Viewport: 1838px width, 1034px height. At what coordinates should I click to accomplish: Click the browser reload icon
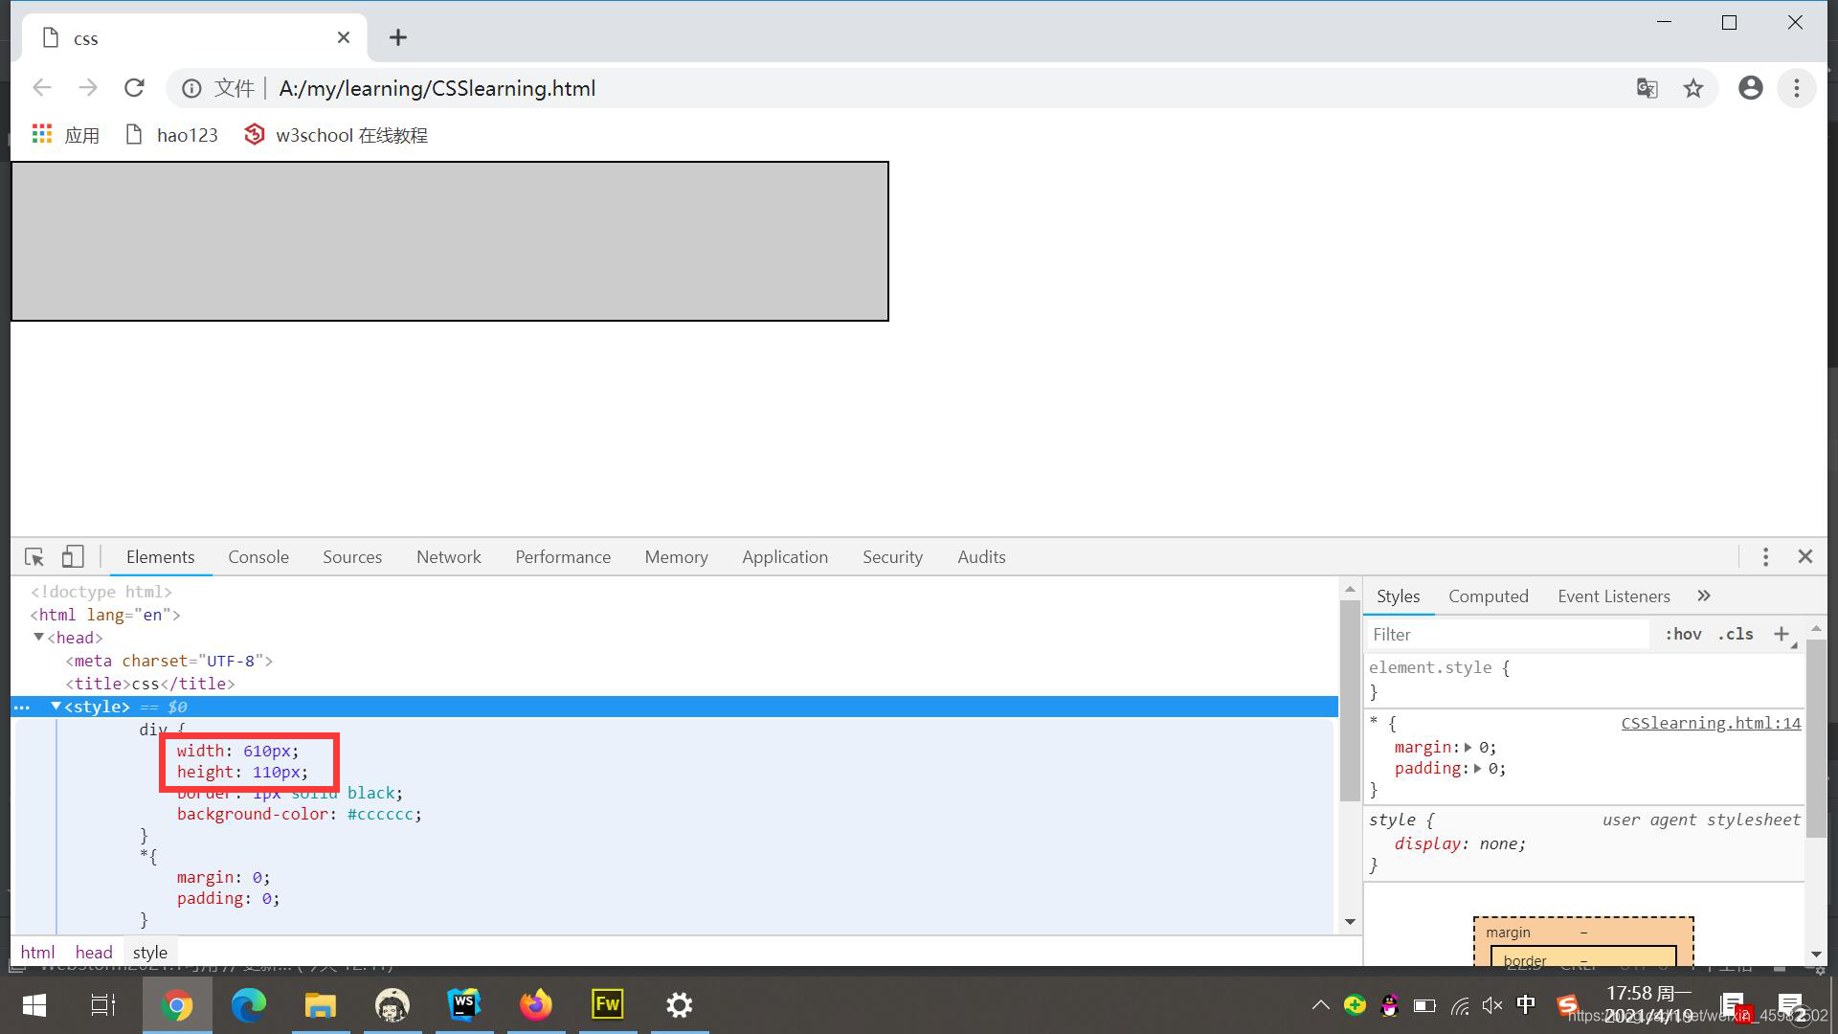pos(134,88)
